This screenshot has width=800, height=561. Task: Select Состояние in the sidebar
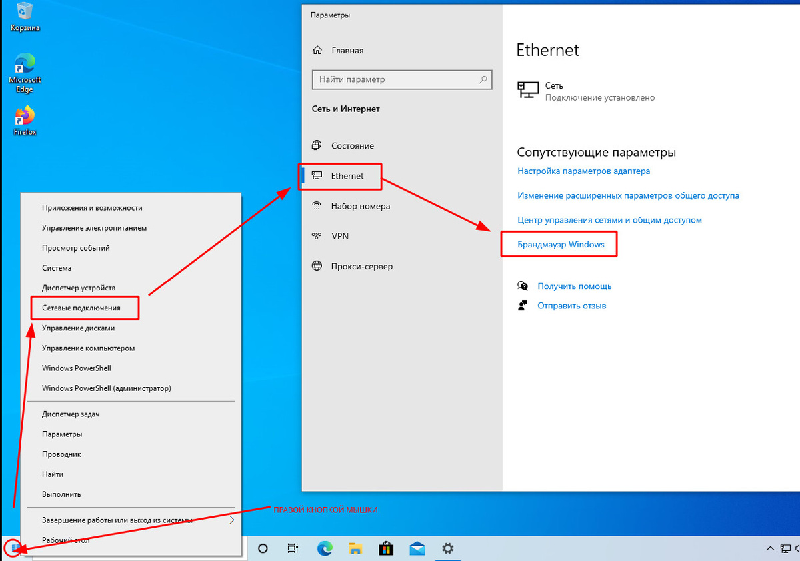click(352, 146)
